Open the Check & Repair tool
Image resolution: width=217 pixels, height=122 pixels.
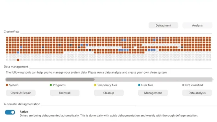[21, 93]
